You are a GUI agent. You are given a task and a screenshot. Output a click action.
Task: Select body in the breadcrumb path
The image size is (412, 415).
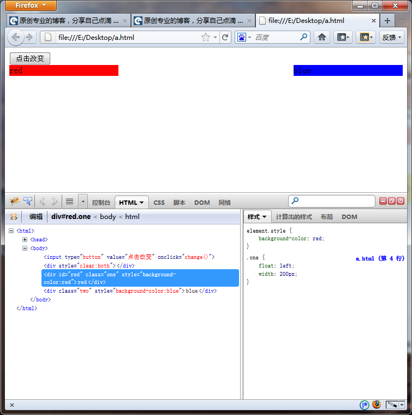point(108,216)
